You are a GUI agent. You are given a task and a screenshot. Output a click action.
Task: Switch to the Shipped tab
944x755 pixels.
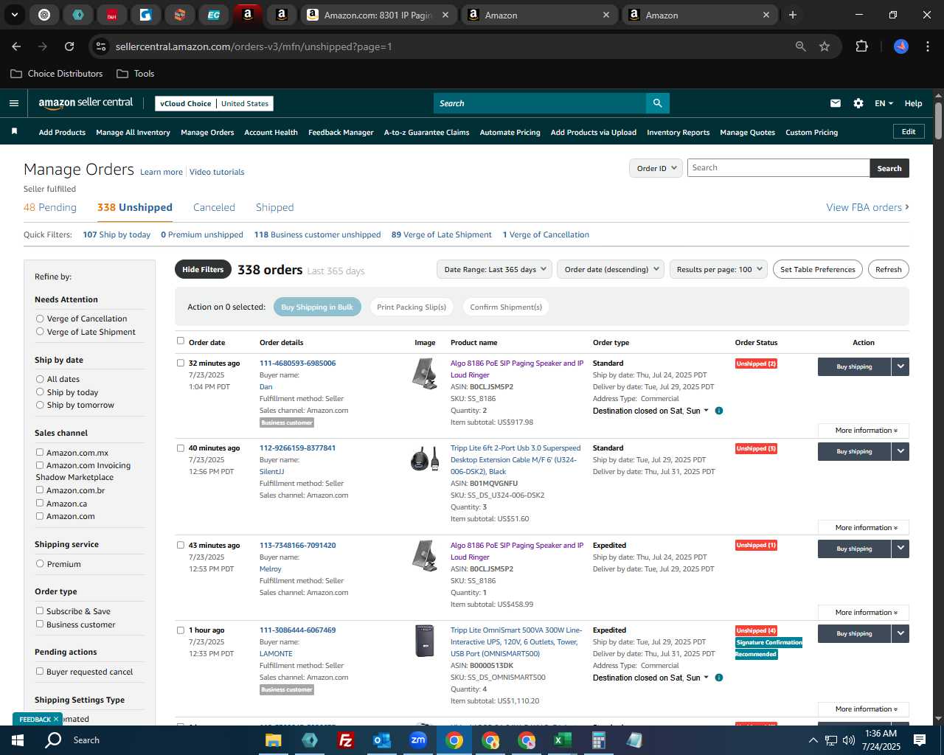[x=274, y=207]
